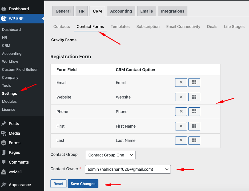
Task: Open grid options for Email row
Action: coord(194,83)
